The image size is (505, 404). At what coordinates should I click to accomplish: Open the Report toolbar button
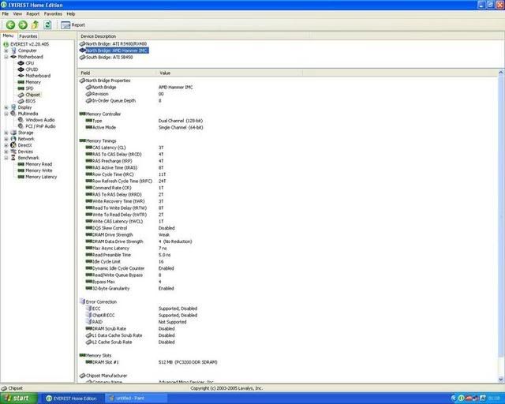point(73,25)
